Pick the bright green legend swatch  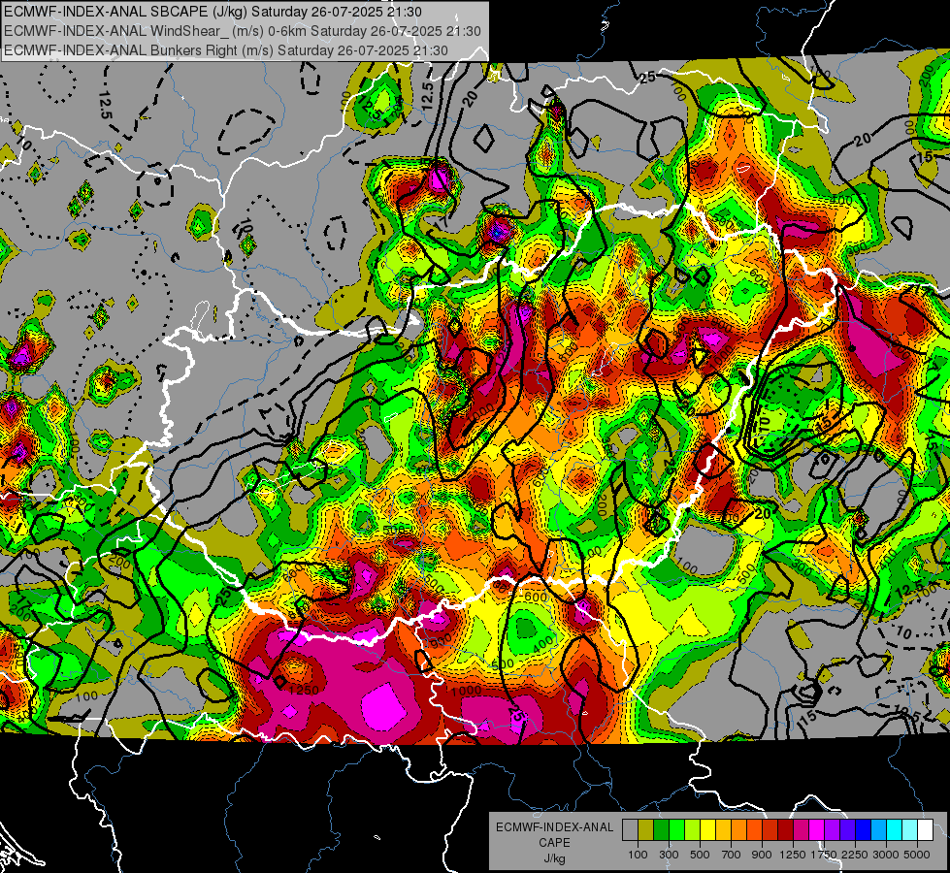[676, 830]
